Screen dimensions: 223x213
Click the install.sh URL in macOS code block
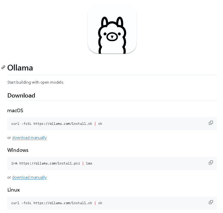[63, 124]
